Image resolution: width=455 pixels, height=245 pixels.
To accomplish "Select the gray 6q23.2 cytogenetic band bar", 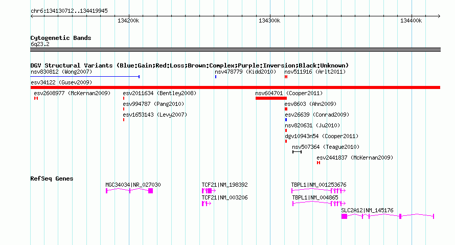I will [235, 50].
